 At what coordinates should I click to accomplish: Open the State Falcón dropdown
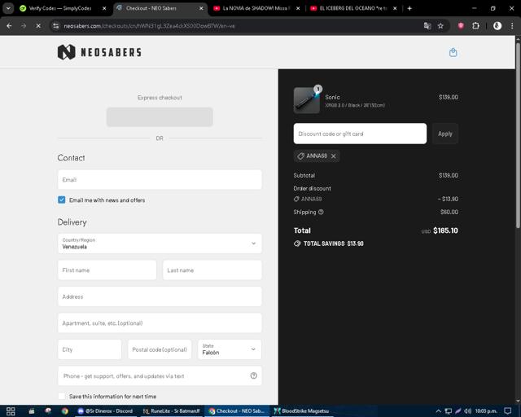tap(230, 349)
